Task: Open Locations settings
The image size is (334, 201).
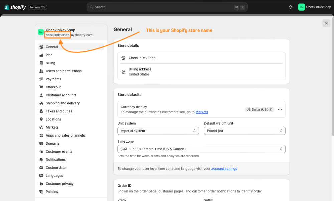Action: 53,119
